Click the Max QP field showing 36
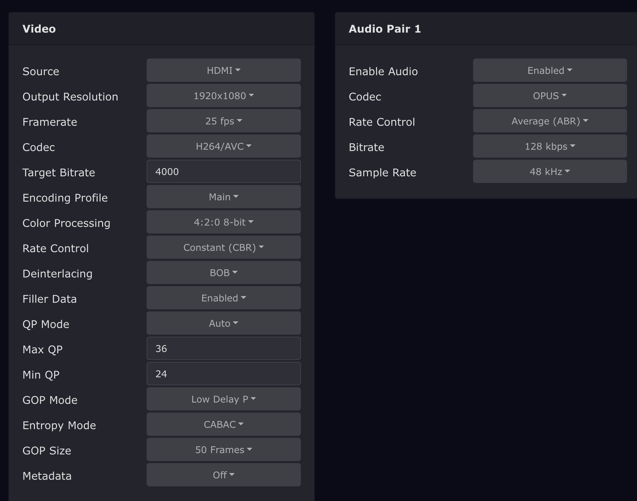Viewport: 637px width, 501px height. [223, 349]
